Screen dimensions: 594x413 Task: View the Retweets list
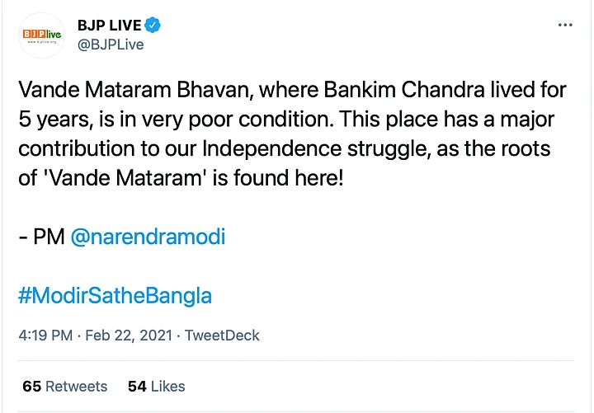point(76,386)
